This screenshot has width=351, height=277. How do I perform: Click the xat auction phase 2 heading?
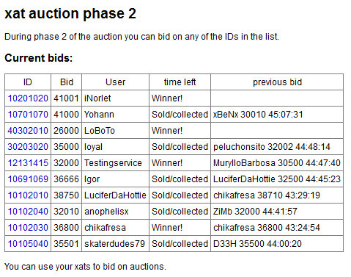coord(70,13)
